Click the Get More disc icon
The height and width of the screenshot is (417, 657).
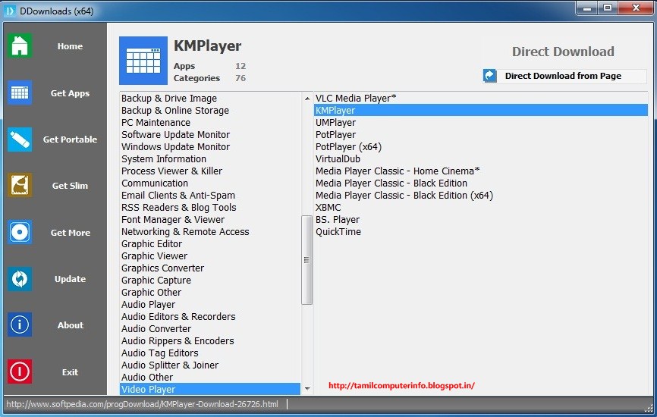coord(19,232)
